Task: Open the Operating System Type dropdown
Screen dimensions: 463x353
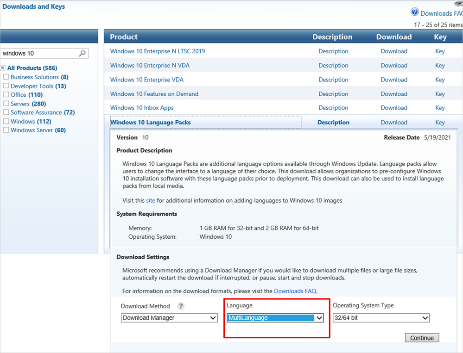Action: click(381, 318)
